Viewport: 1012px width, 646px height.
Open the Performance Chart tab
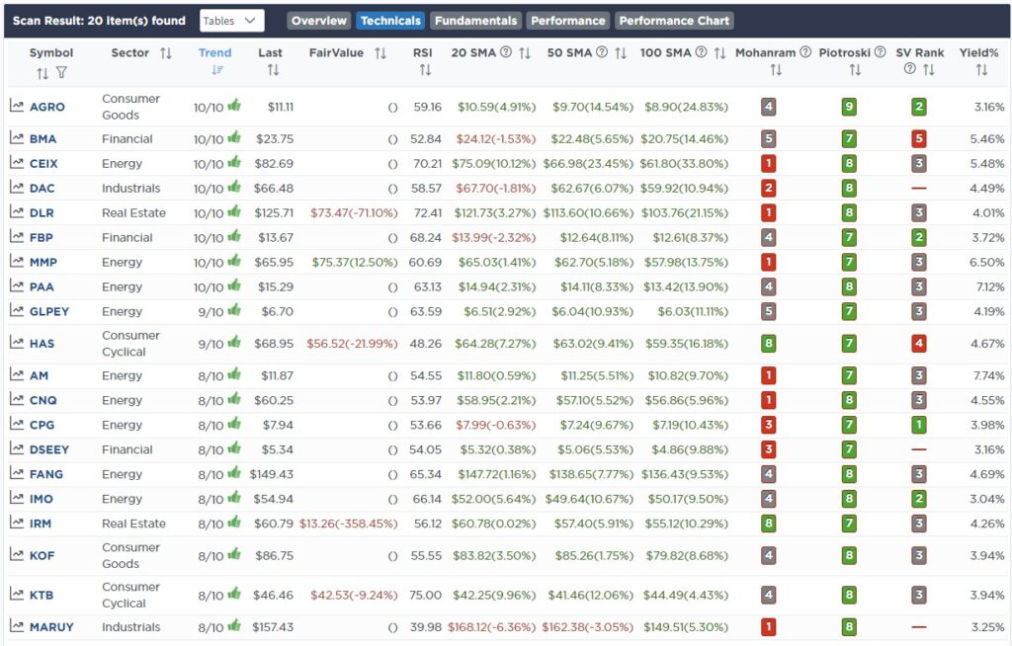[x=674, y=21]
